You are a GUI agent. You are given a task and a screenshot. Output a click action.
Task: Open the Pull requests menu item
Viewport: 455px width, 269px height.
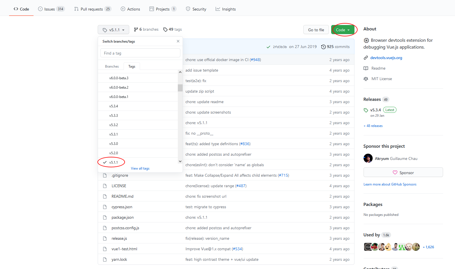click(x=91, y=9)
